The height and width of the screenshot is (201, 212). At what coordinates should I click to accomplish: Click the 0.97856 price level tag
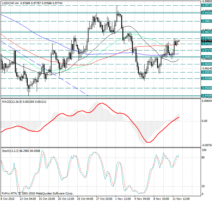(x=207, y=38)
